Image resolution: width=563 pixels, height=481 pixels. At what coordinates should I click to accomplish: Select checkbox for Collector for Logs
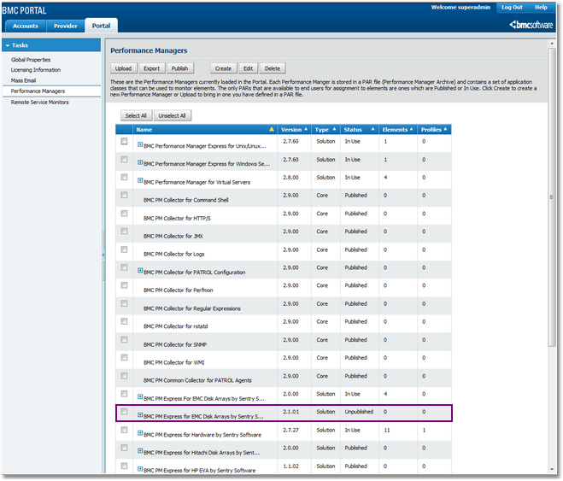(124, 249)
